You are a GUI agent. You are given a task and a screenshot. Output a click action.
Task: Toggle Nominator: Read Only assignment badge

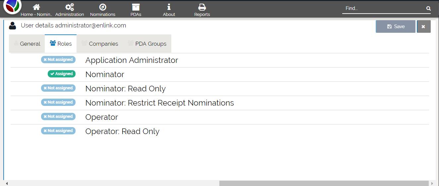(x=58, y=88)
